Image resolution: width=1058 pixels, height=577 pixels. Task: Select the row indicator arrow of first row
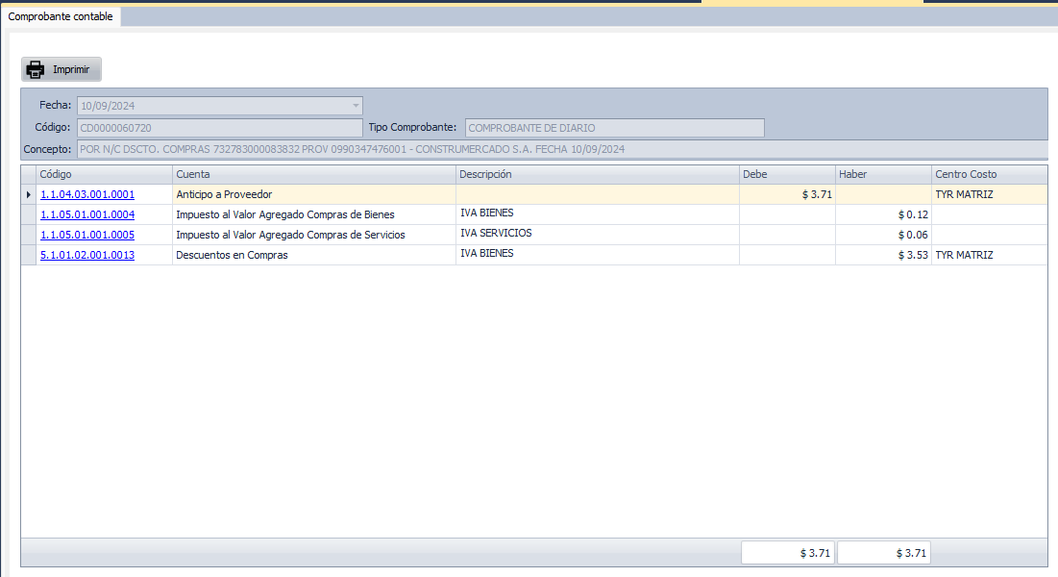click(x=28, y=194)
